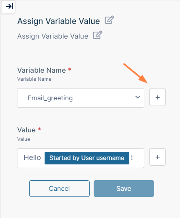The image size is (180, 218).
Task: Collapse the side panel with arrow icon
Action: click(x=9, y=6)
